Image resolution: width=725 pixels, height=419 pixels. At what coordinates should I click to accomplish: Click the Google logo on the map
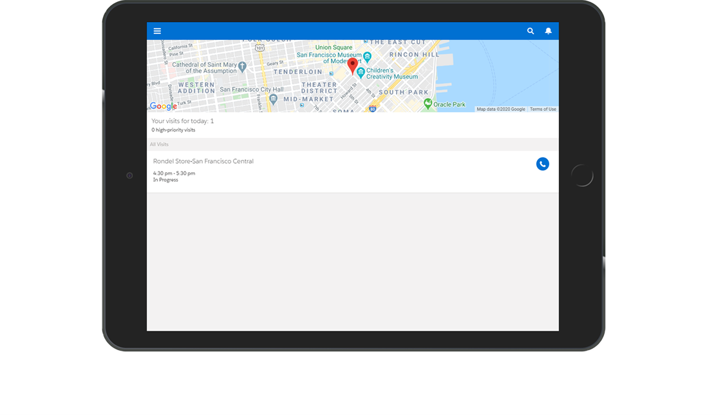coord(163,106)
